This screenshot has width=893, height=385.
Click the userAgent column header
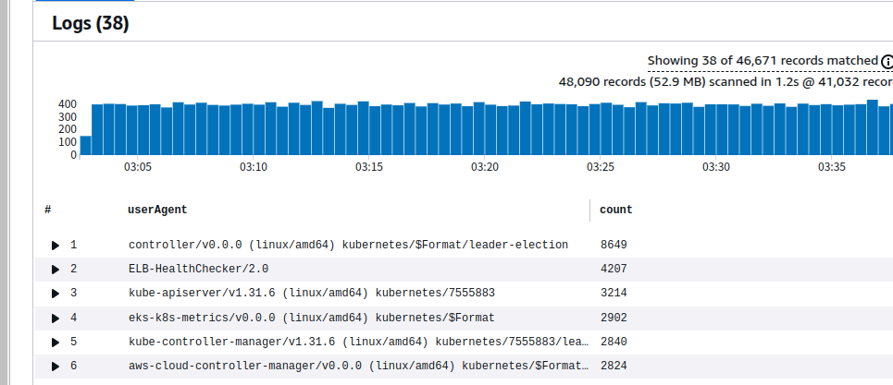[157, 210]
